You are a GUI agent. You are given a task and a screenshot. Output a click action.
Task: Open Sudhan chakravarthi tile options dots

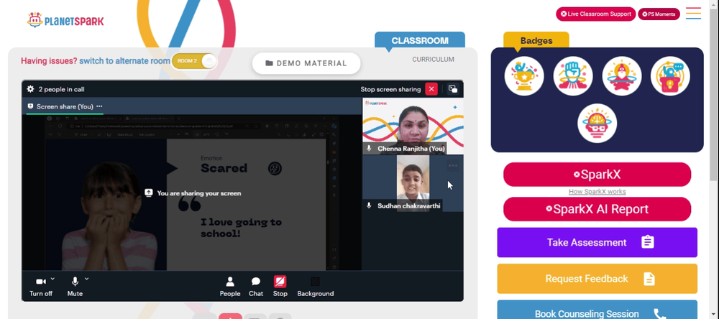tap(452, 166)
